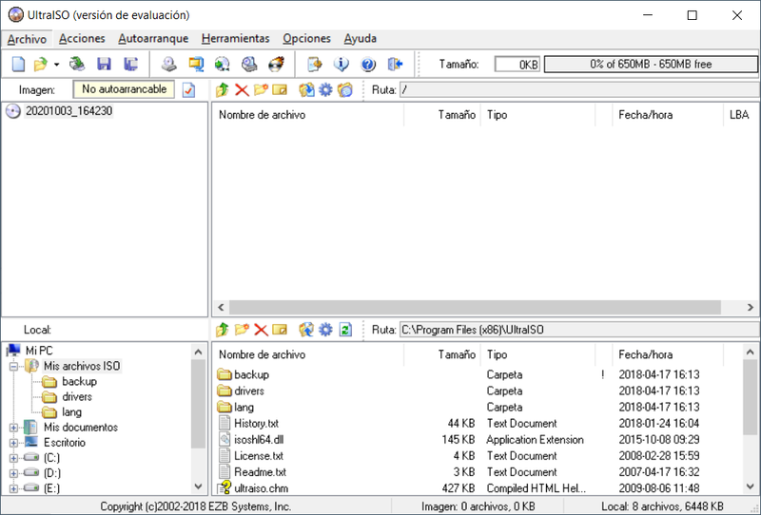Expand the (D:) drive node
This screenshot has width=761, height=515.
point(13,473)
